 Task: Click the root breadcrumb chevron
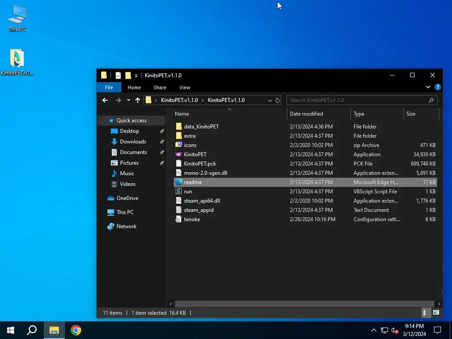pyautogui.click(x=156, y=100)
